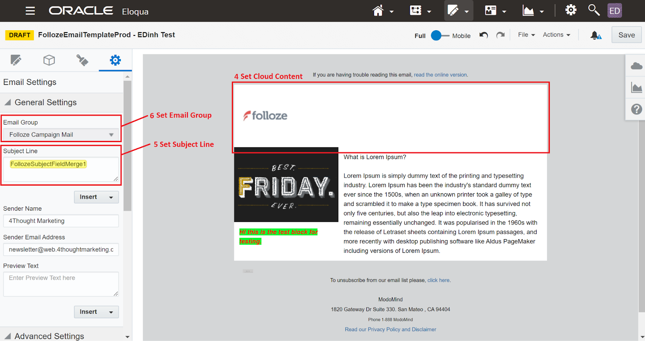Toggle preview back to Full view
Screen dimensions: 645x341
420,36
